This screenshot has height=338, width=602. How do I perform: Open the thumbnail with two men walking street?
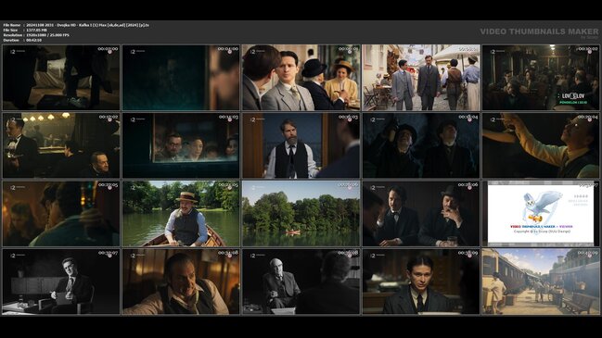coord(421,78)
